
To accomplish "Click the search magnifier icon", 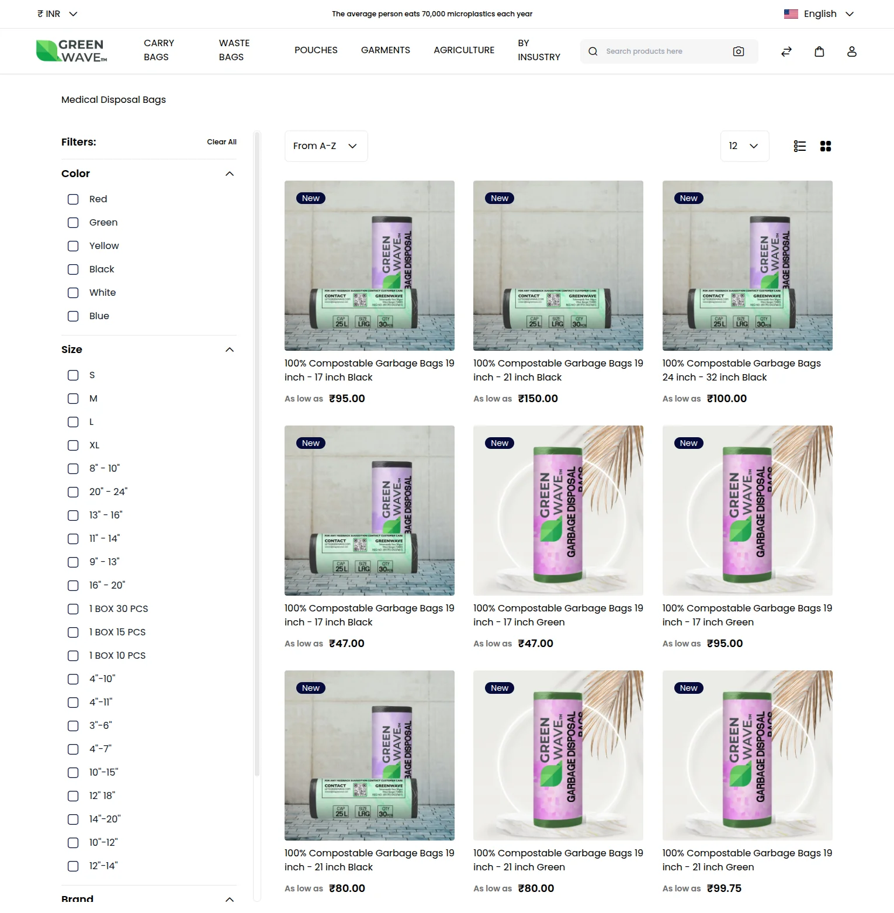I will (x=592, y=51).
